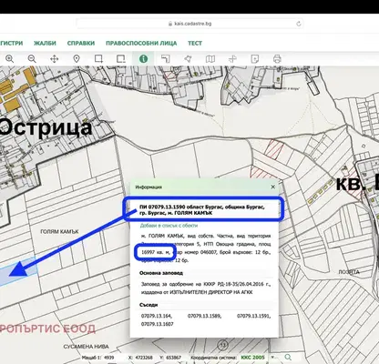The image size is (379, 364).
Task: Toggle the green information tool
Action: tap(143, 58)
